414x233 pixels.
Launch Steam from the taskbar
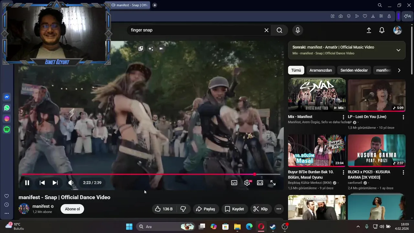coord(273,227)
